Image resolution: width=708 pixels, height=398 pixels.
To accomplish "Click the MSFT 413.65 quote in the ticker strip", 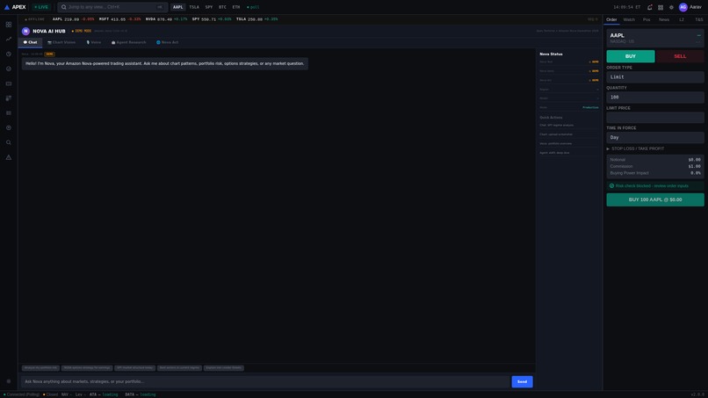I will click(x=119, y=19).
